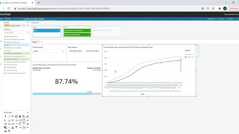
Task: Click the analysis name us_state_vaccinations analysis
Action: pyautogui.click(x=34, y=19)
